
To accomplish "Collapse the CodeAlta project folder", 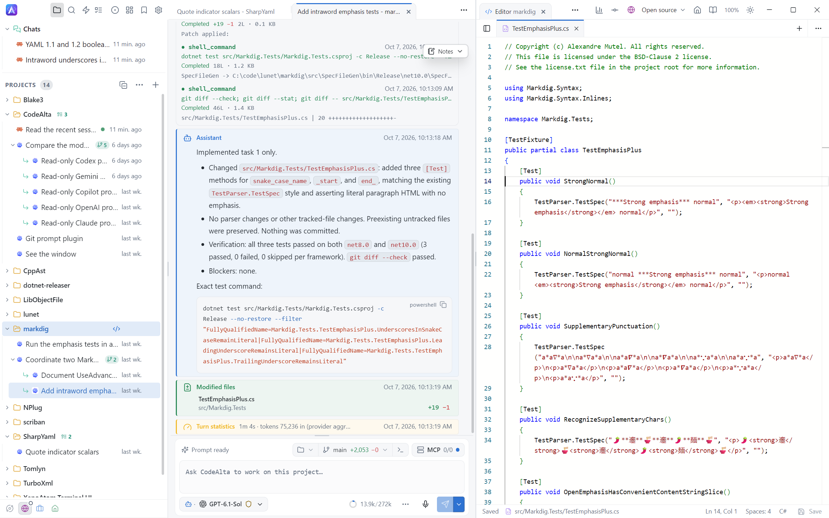I will (x=7, y=114).
